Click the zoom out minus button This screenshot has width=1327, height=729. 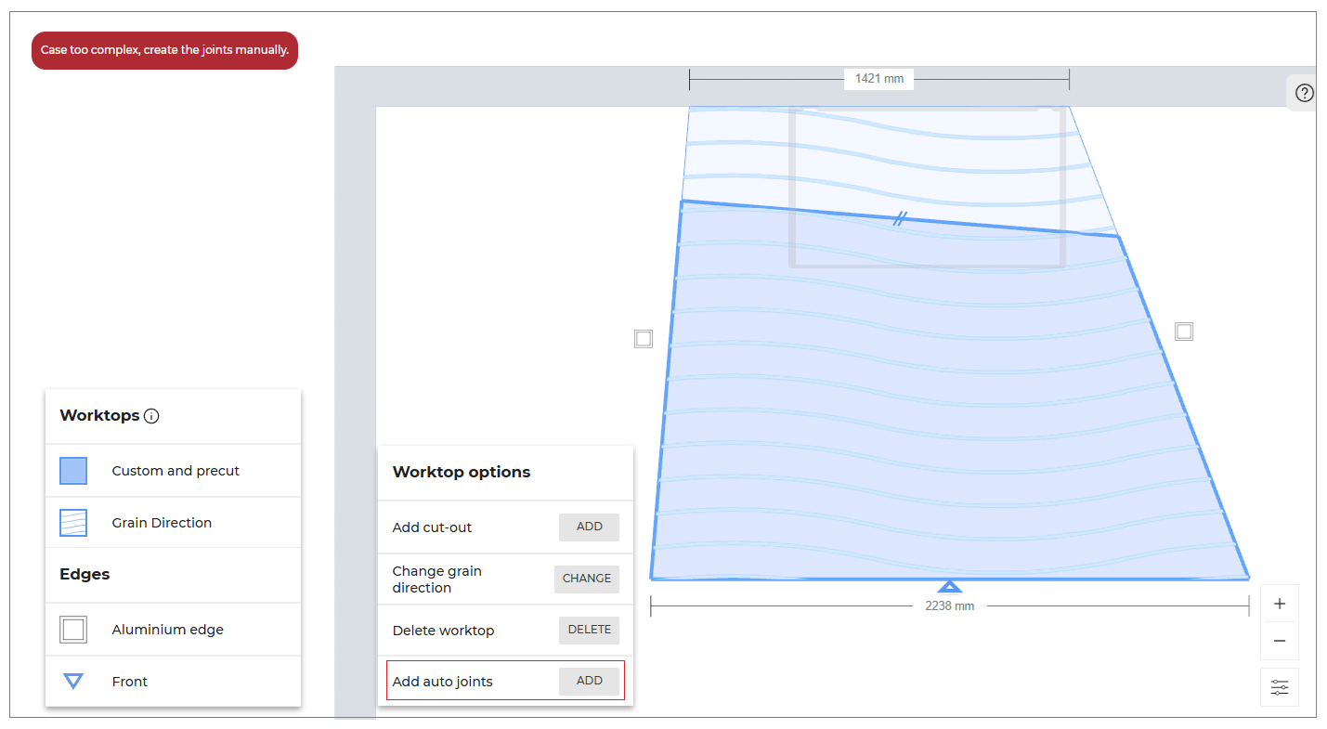click(1280, 641)
